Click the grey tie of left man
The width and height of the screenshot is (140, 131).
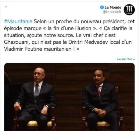point(37,91)
